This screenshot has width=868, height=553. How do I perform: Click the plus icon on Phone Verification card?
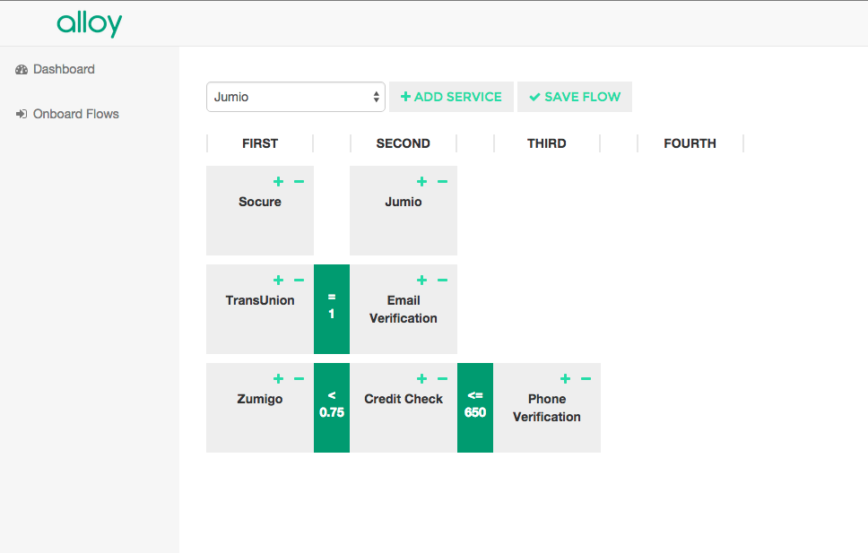(x=565, y=379)
